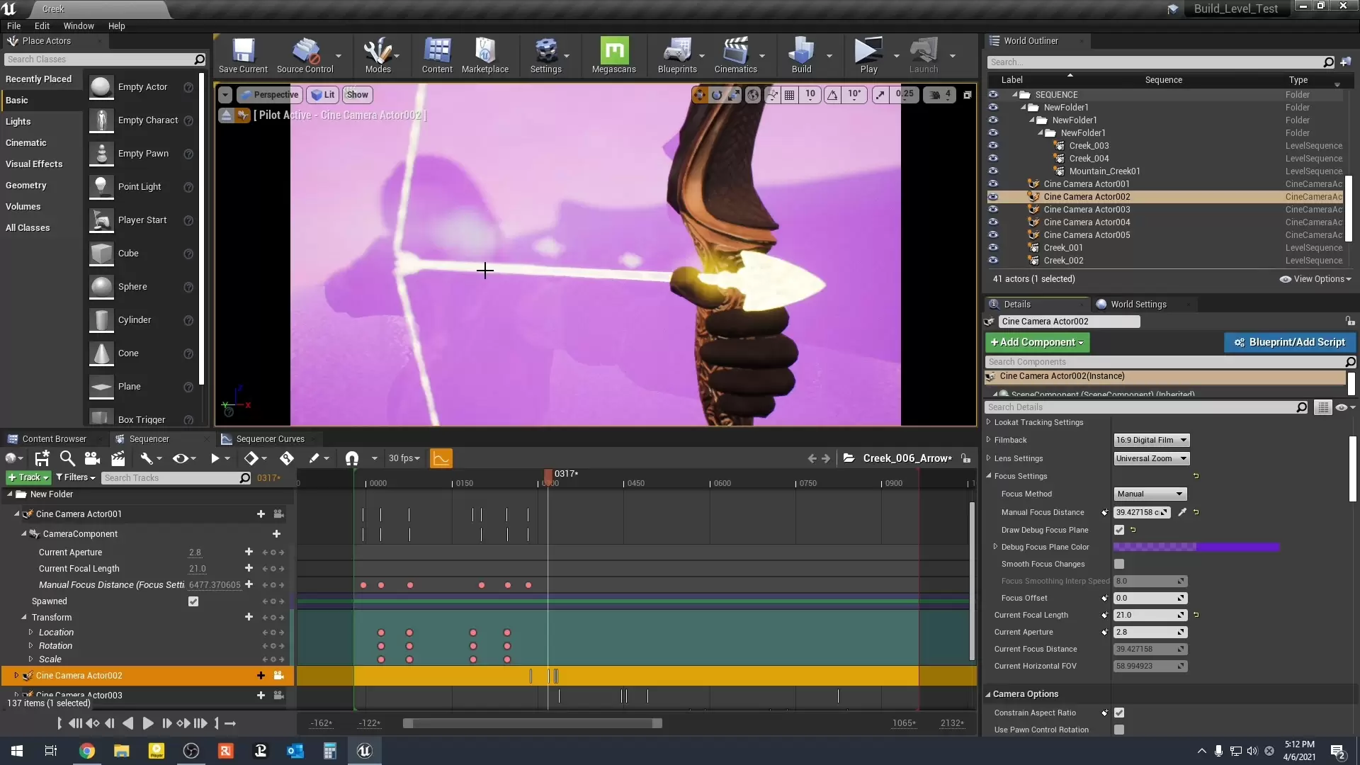Screen dimensions: 1360x765
Task: Enable Smooth Focus Changes checkbox
Action: coord(1119,564)
